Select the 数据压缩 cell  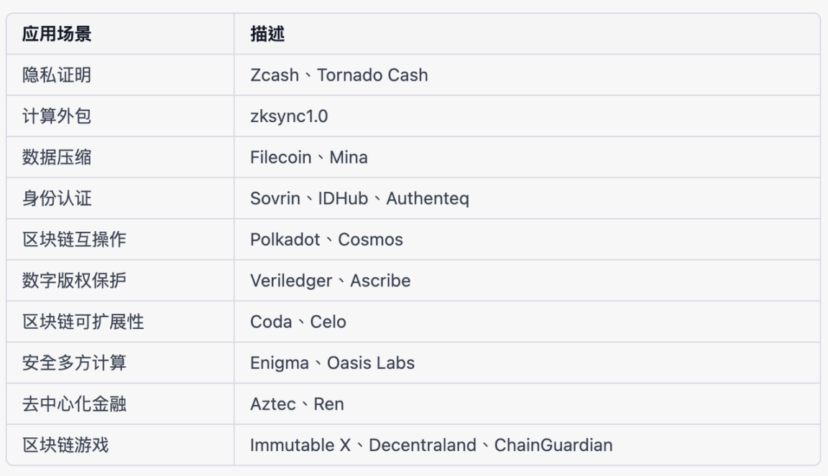pyautogui.click(x=57, y=157)
